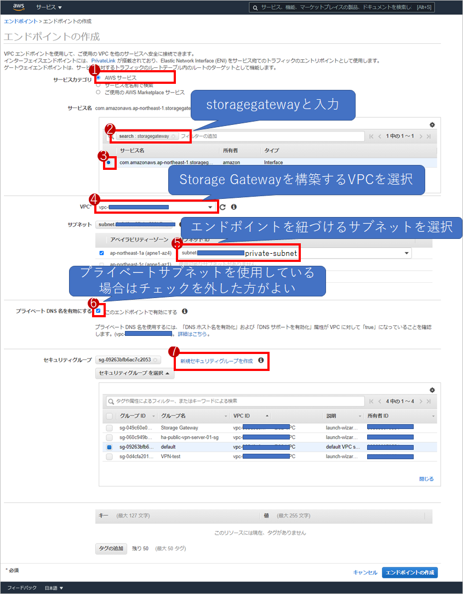The width and height of the screenshot is (463, 594).
Task: Click 新規セキュリティグループを作成 link
Action: pos(216,361)
